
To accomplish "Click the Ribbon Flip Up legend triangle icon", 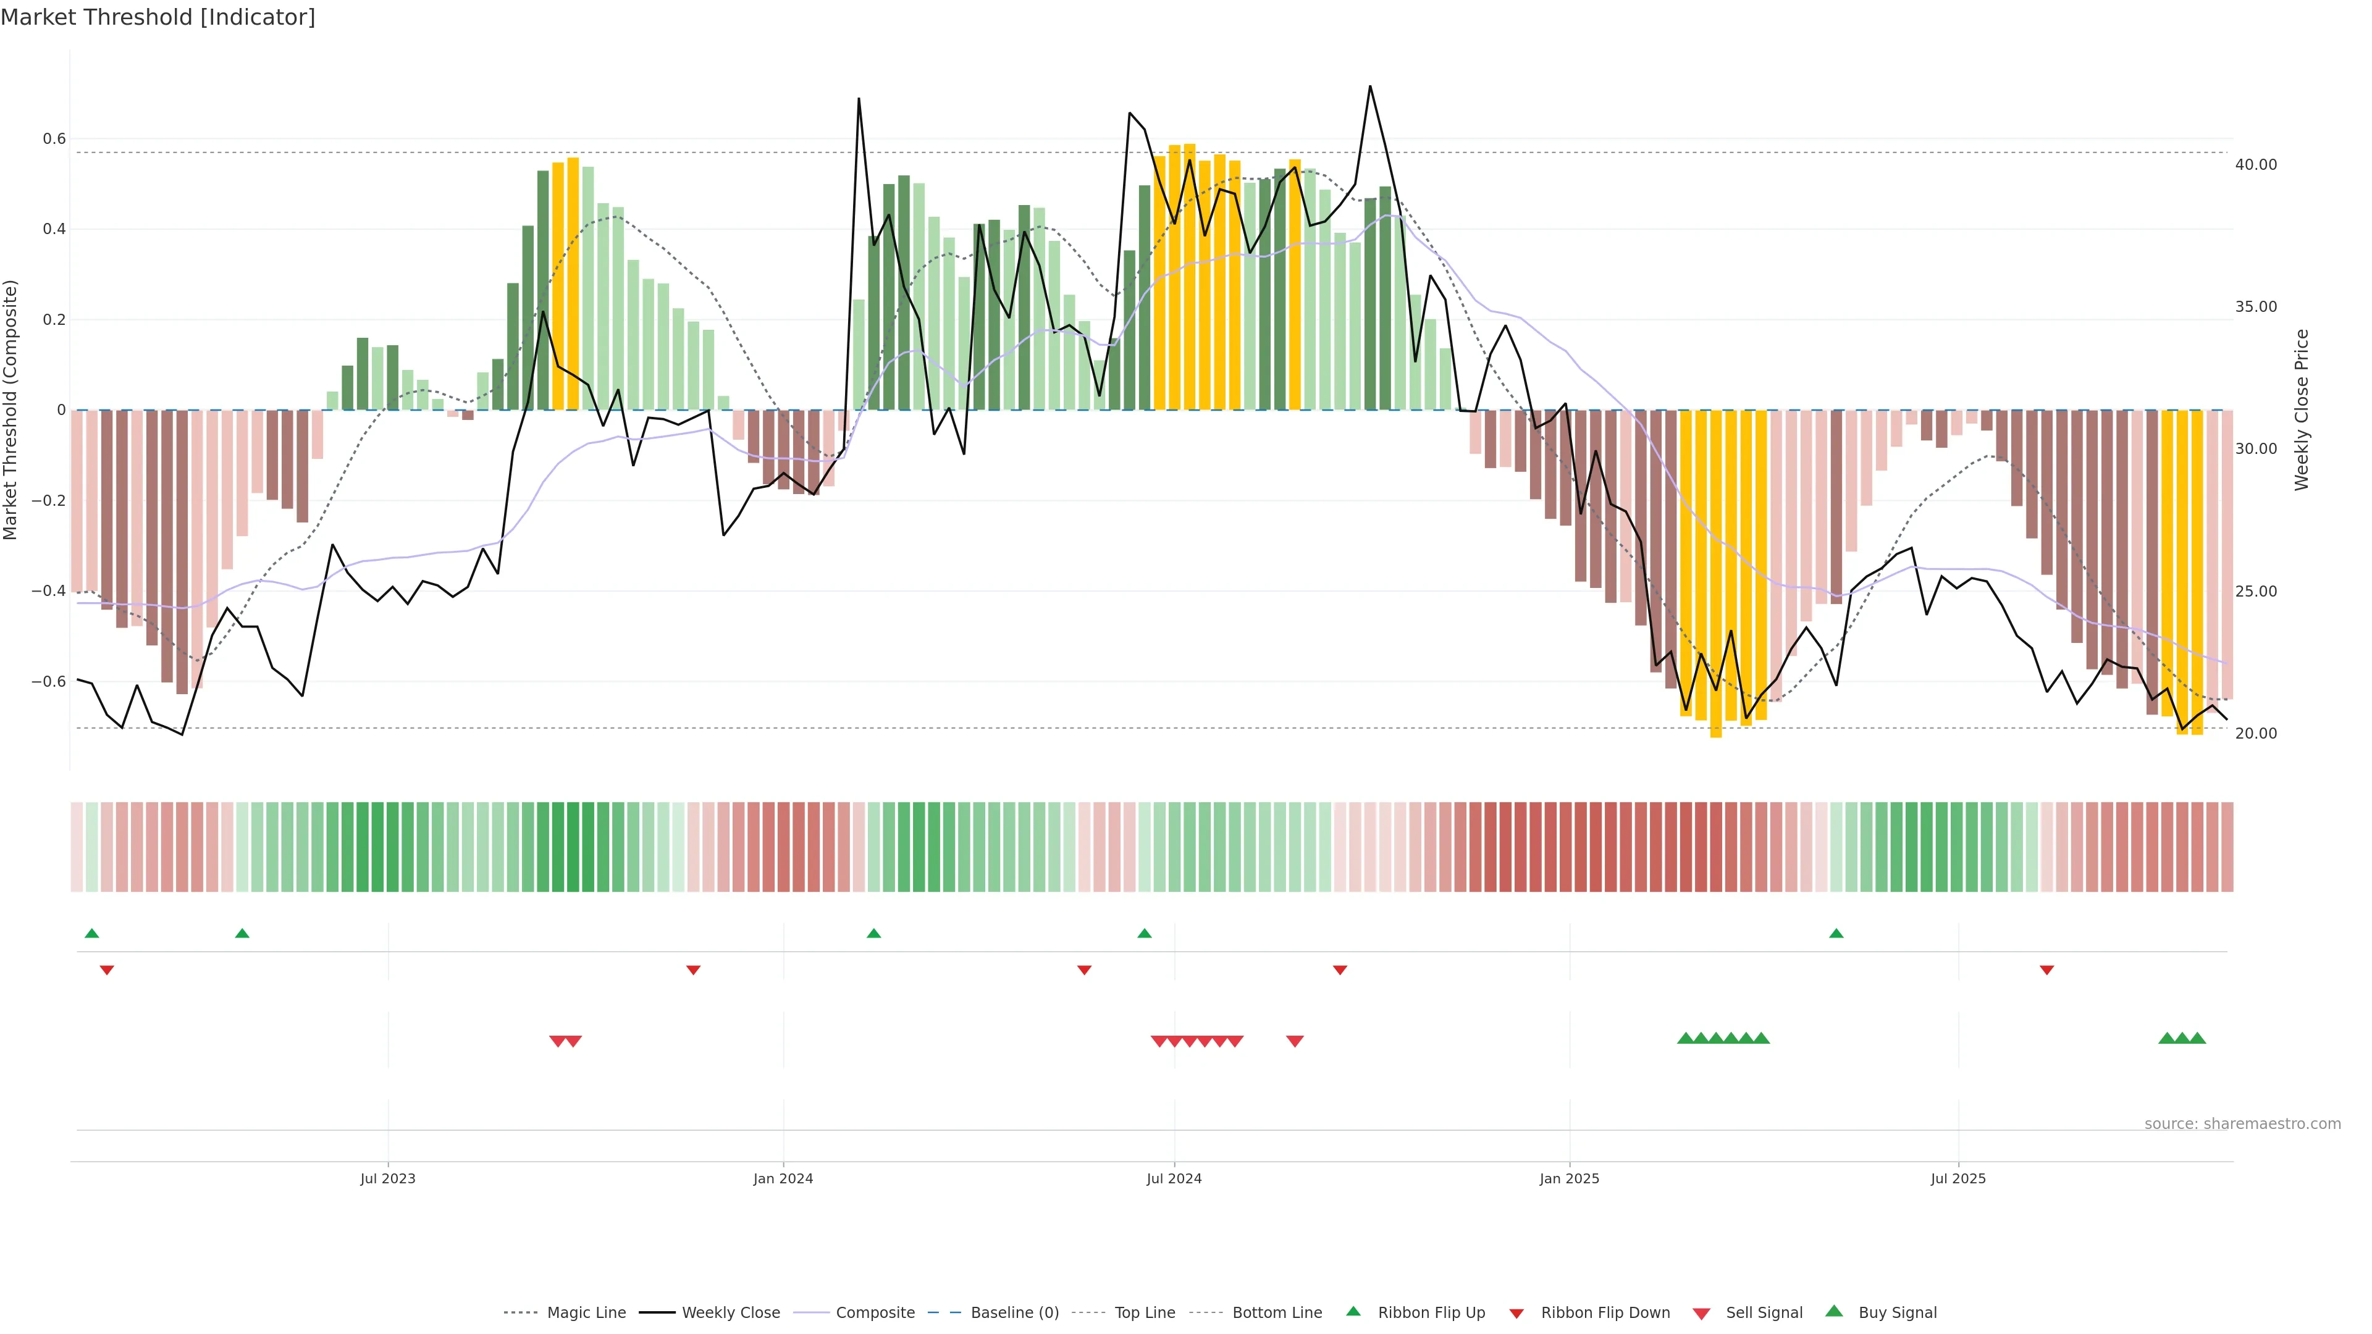I will tap(1353, 1311).
